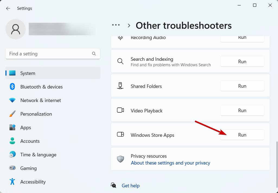This screenshot has height=193, width=278.
Task: Run the Video Playback troubleshooter
Action: pyautogui.click(x=242, y=110)
